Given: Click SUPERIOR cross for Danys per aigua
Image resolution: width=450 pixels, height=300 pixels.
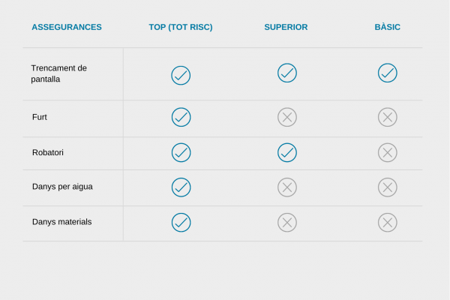Looking at the screenshot, I should [287, 187].
